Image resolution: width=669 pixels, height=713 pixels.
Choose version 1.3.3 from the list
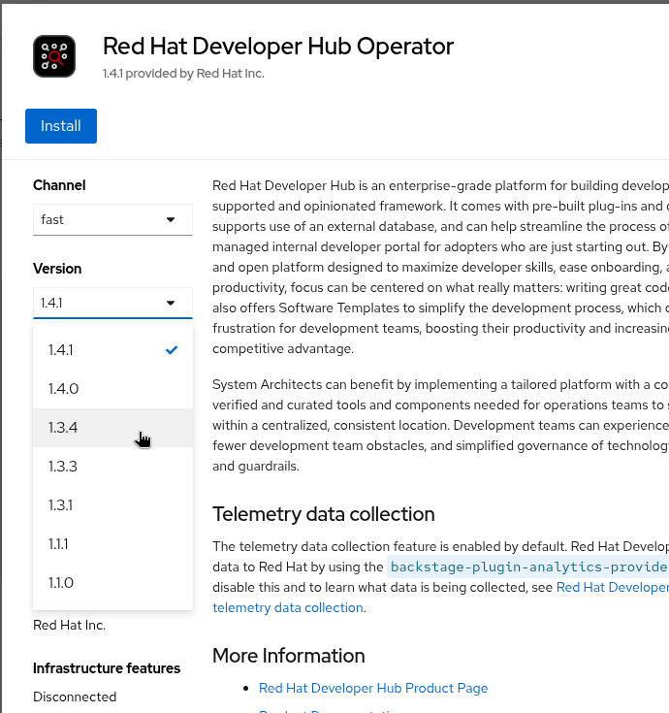[x=112, y=467]
